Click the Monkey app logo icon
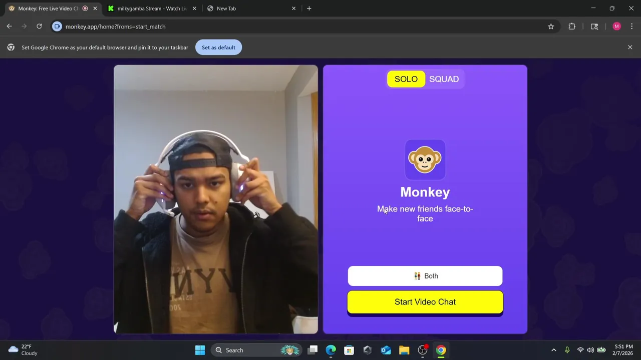641x360 pixels. (x=425, y=159)
